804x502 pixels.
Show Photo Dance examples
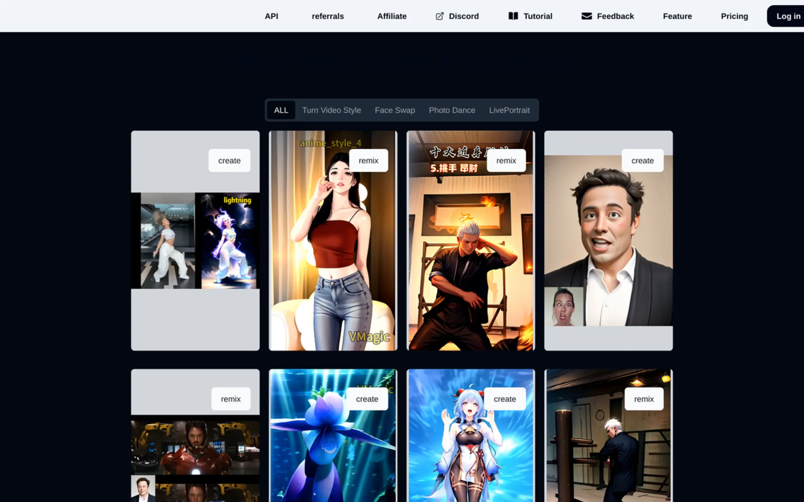click(452, 110)
